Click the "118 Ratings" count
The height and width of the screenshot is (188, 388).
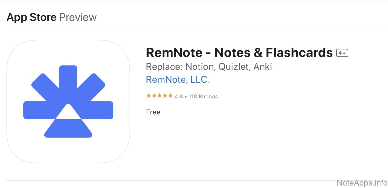coord(203,96)
